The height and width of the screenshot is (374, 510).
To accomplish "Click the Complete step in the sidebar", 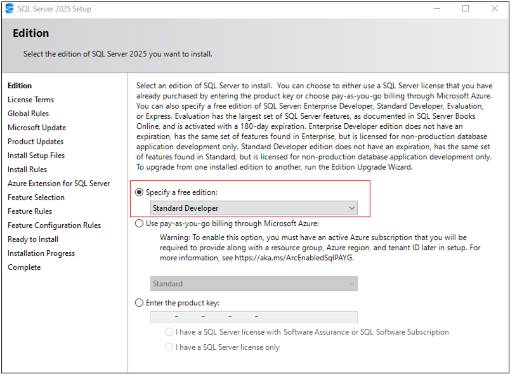I will [x=24, y=267].
